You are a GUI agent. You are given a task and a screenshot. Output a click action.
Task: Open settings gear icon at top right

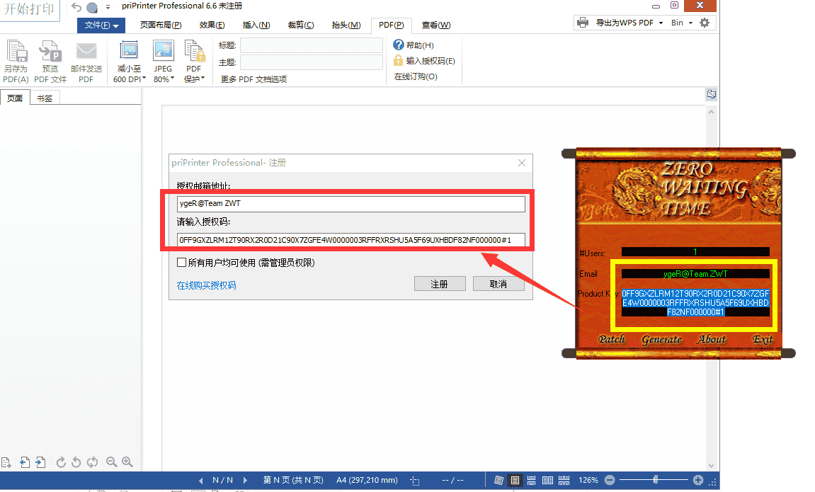click(x=705, y=23)
